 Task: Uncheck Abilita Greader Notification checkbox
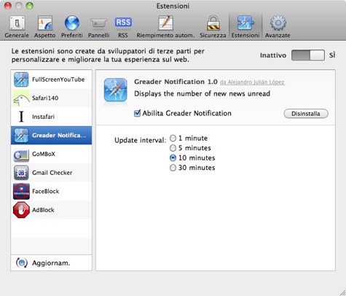[137, 113]
